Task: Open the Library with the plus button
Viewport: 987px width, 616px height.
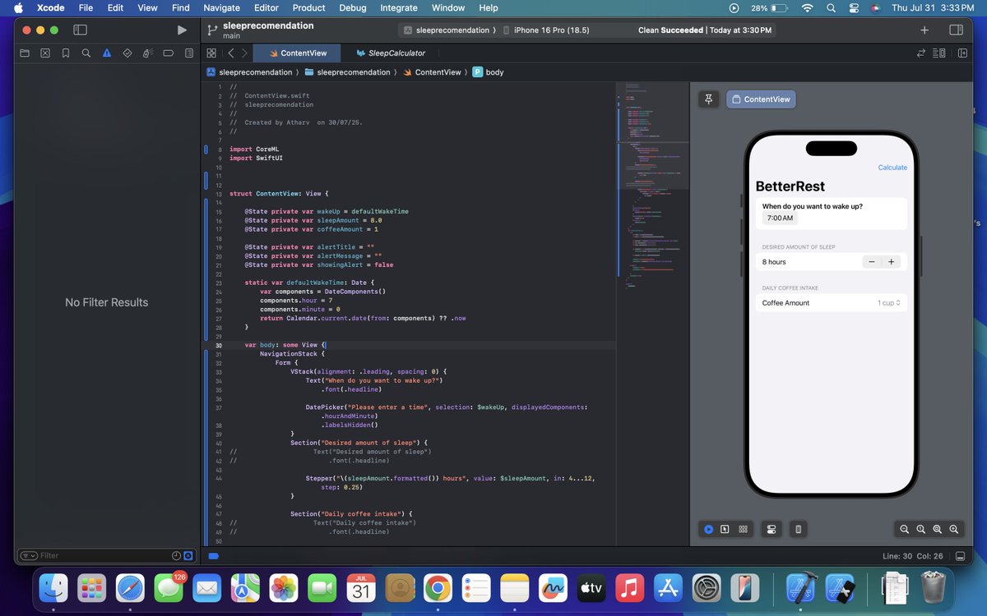Action: 924,30
